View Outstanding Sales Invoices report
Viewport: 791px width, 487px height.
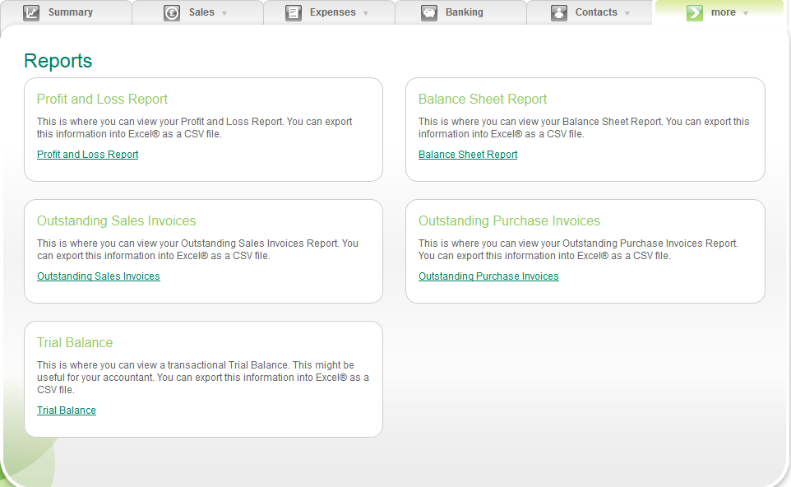pyautogui.click(x=98, y=276)
